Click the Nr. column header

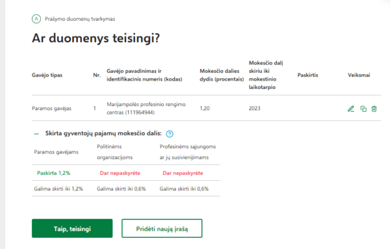pyautogui.click(x=97, y=75)
